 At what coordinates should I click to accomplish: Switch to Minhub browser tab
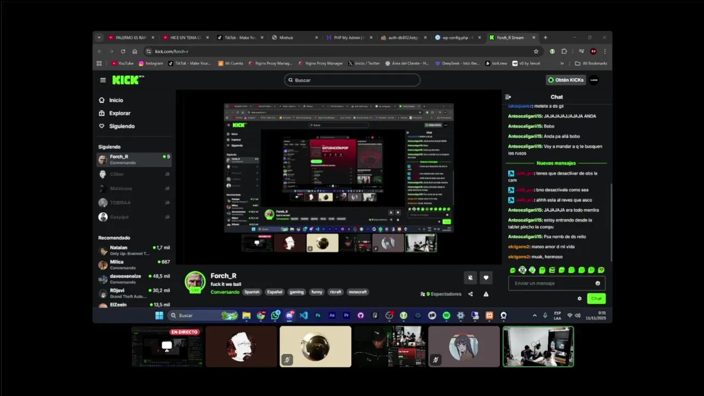pyautogui.click(x=295, y=37)
